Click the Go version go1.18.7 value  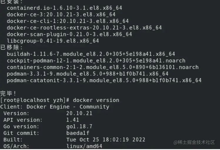coord(79,126)
